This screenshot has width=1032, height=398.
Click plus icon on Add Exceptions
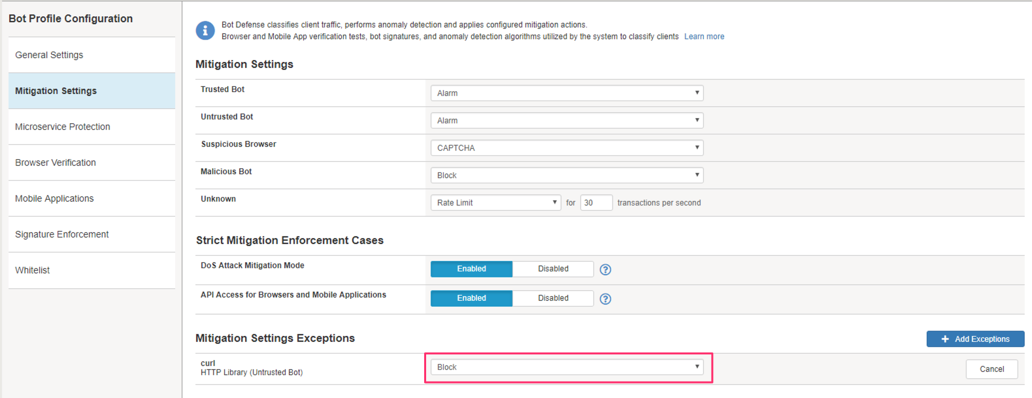[x=945, y=339]
